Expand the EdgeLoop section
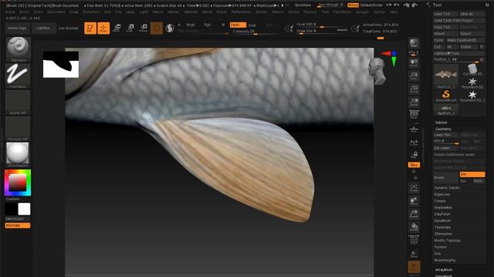The image size is (494, 277). pos(442,195)
